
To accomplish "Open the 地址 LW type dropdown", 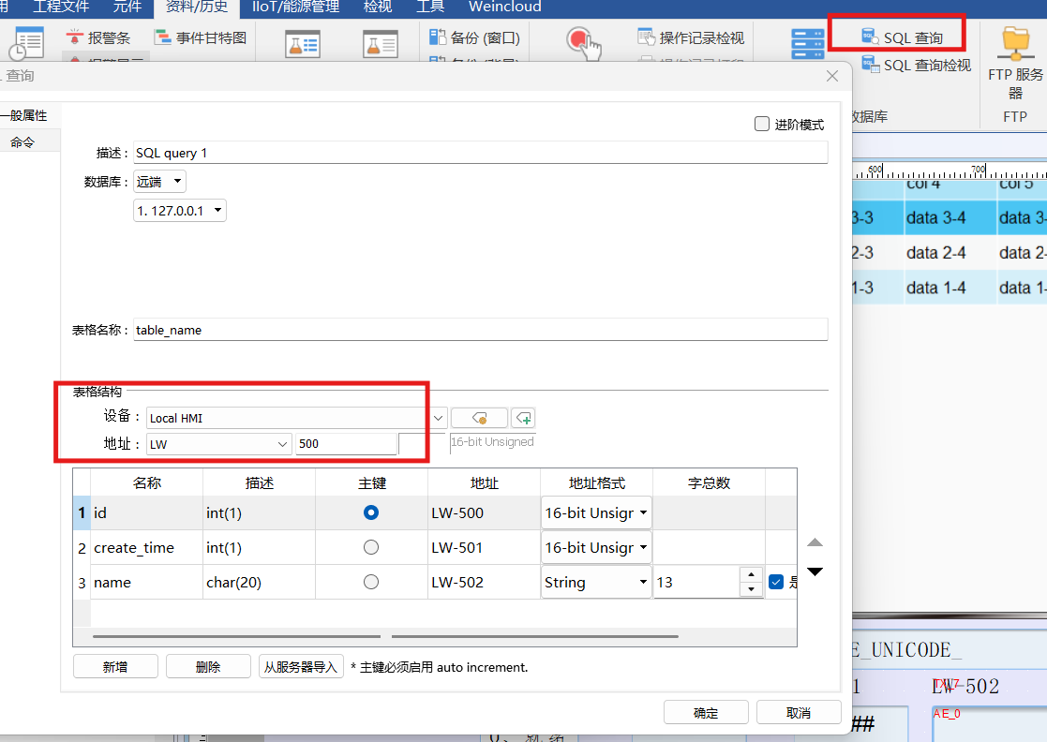I will click(219, 444).
